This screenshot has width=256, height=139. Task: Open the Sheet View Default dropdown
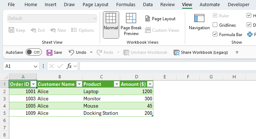click(52, 18)
